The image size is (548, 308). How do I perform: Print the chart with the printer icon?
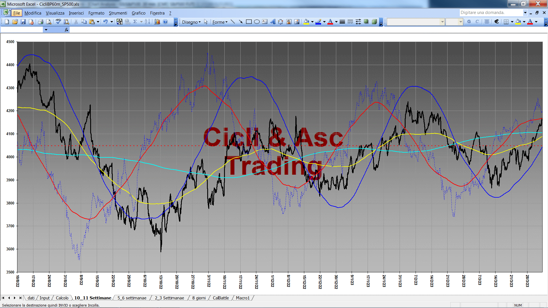coord(41,22)
